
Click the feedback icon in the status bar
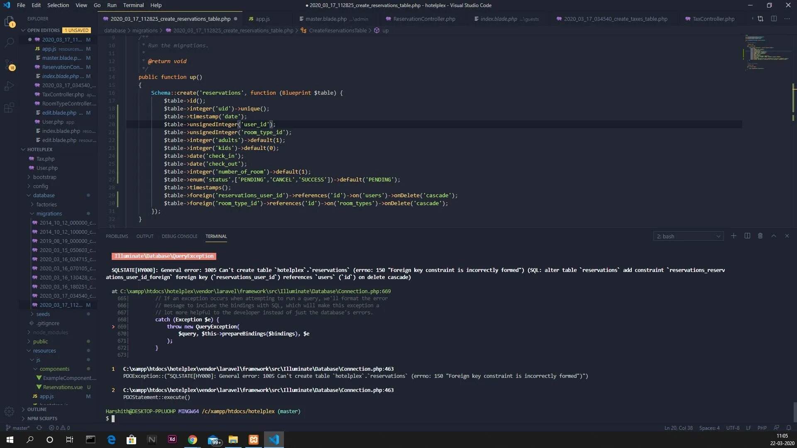click(x=776, y=428)
